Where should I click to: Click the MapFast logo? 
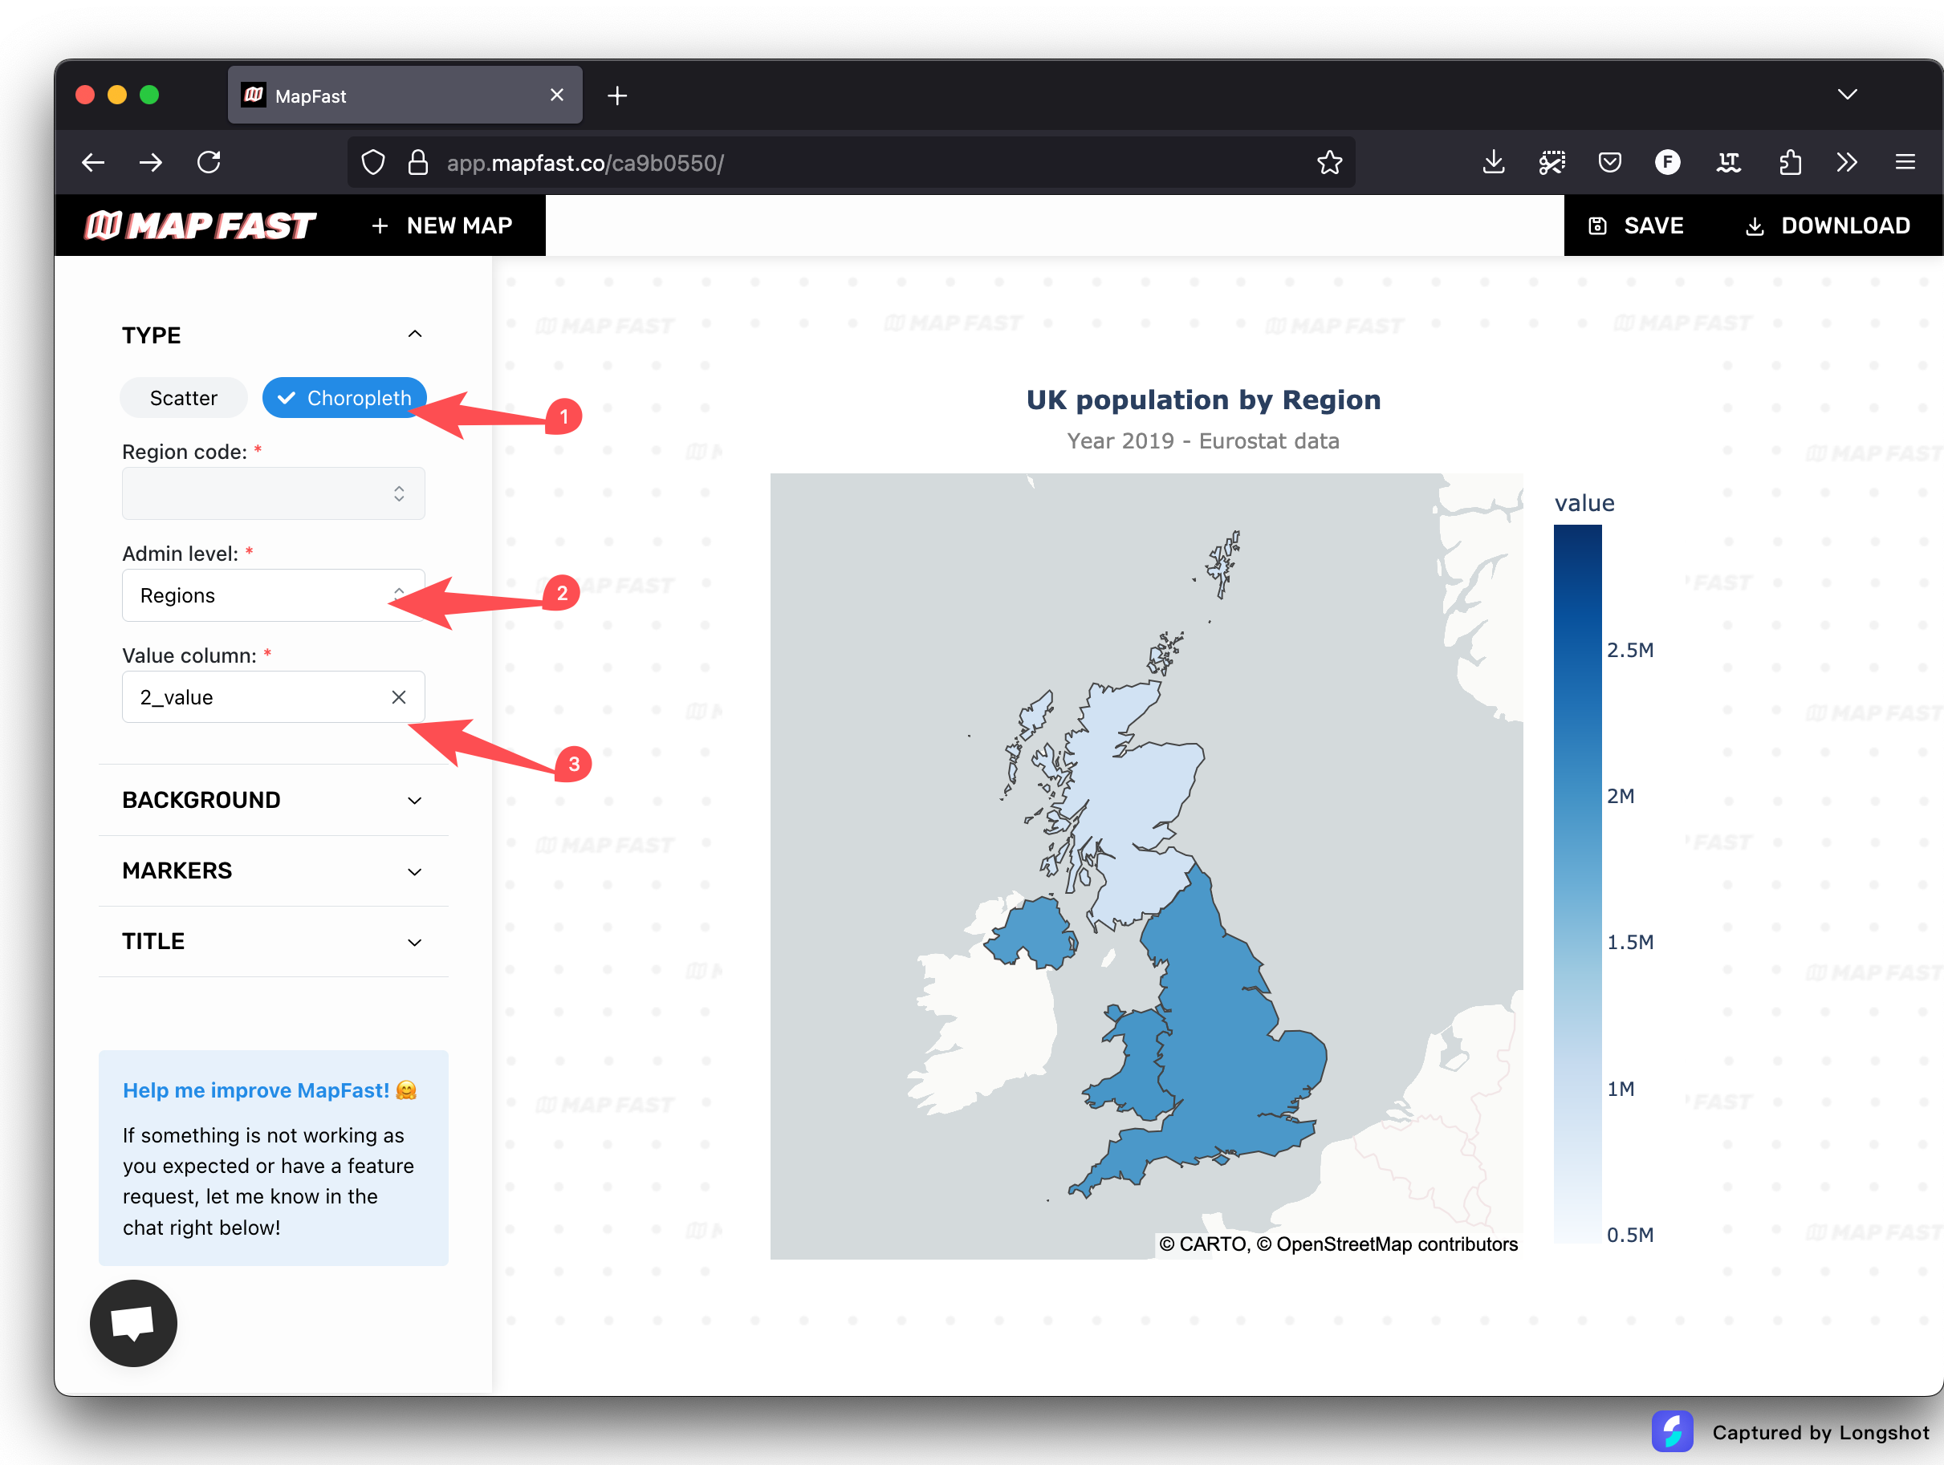[x=200, y=225]
